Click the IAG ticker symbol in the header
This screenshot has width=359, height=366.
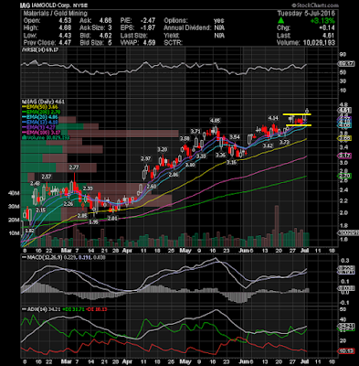[x=24, y=5]
